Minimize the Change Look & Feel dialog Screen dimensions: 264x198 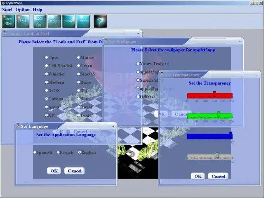(x=138, y=33)
